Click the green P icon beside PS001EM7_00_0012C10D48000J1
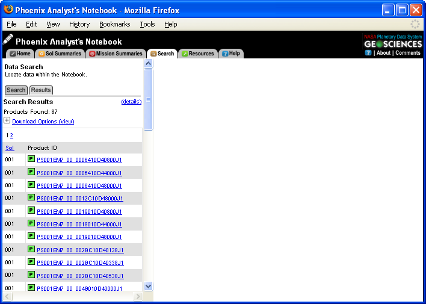426x304 pixels. [31, 198]
